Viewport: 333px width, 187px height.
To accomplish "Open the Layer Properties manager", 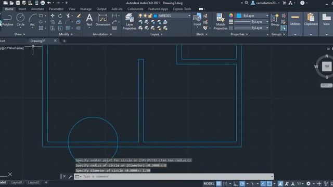I will (130, 22).
